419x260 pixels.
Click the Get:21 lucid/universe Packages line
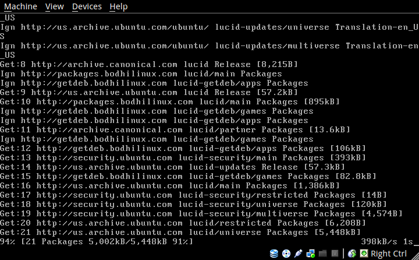coord(175,233)
